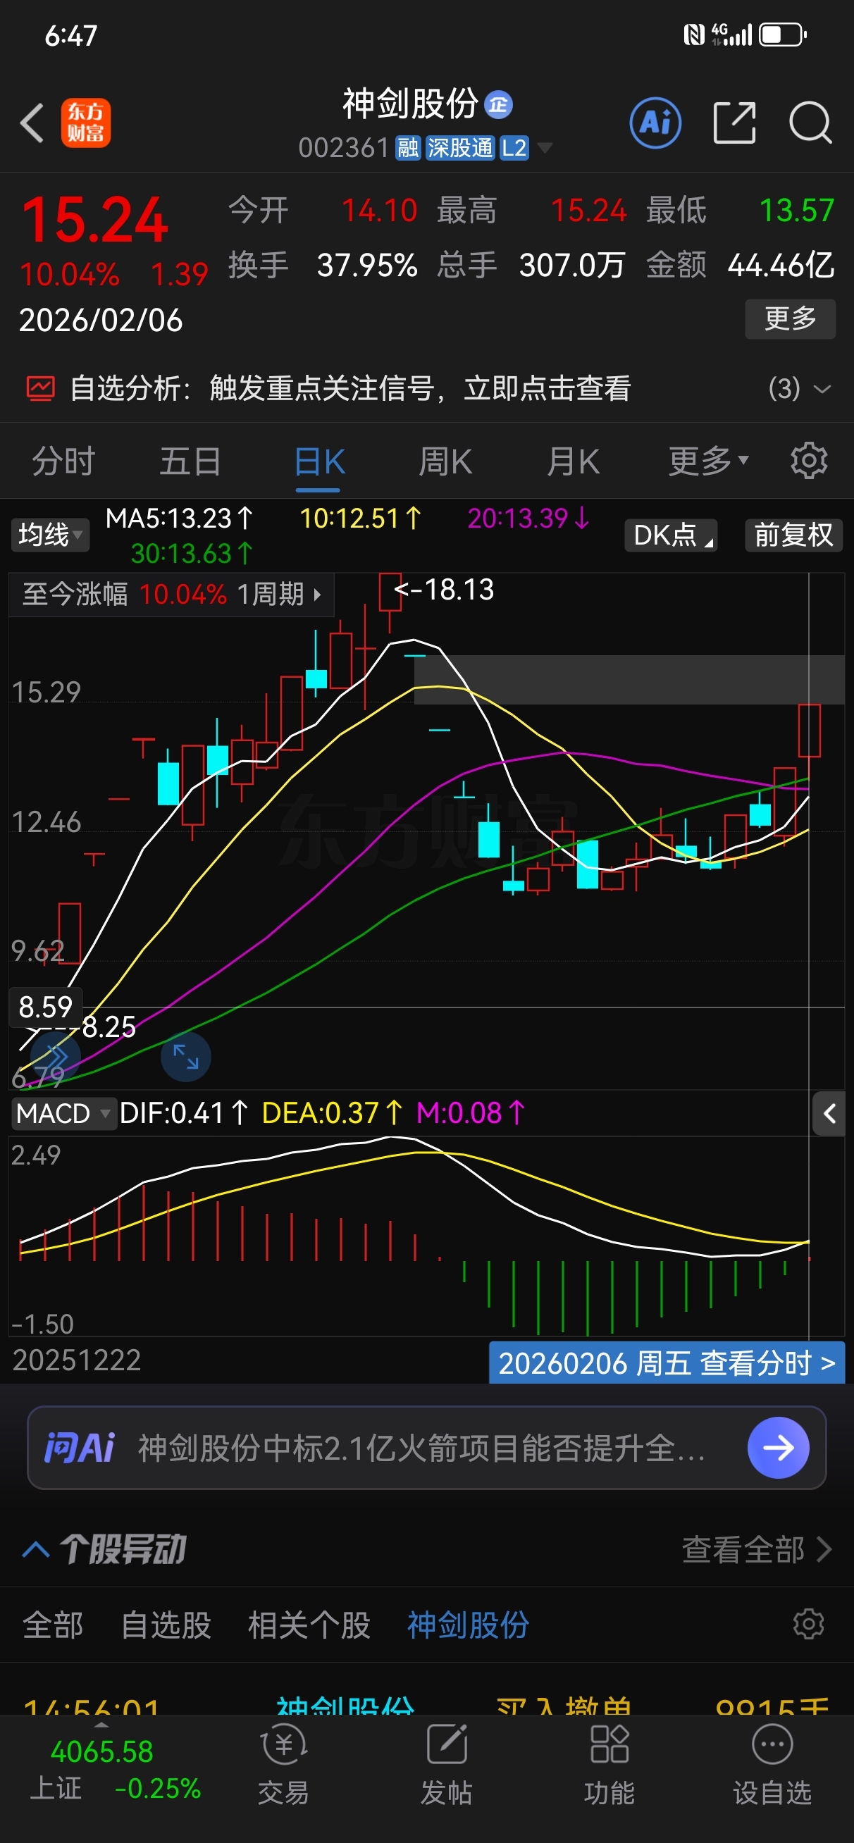Open the 均线 indicator dropdown

tap(50, 535)
